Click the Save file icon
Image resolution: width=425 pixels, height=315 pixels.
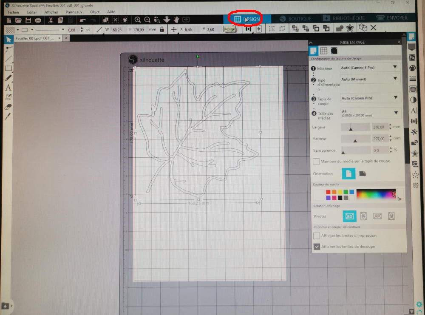[28, 20]
